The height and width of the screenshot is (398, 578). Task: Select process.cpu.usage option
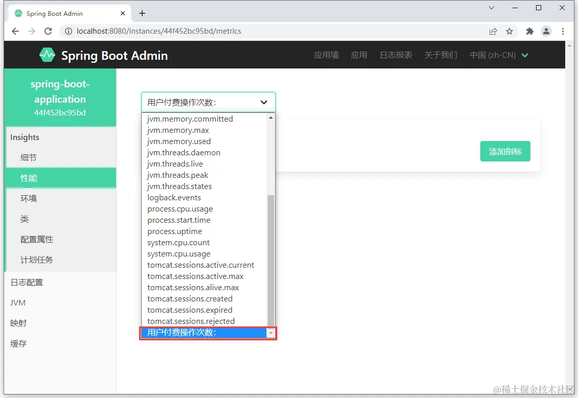click(205, 209)
